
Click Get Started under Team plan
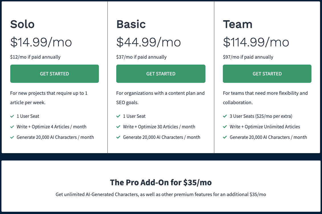[267, 74]
